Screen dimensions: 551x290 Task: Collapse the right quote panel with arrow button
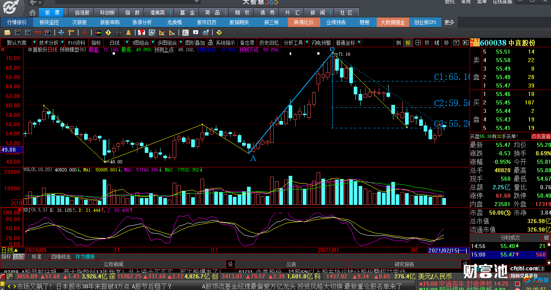click(x=465, y=42)
